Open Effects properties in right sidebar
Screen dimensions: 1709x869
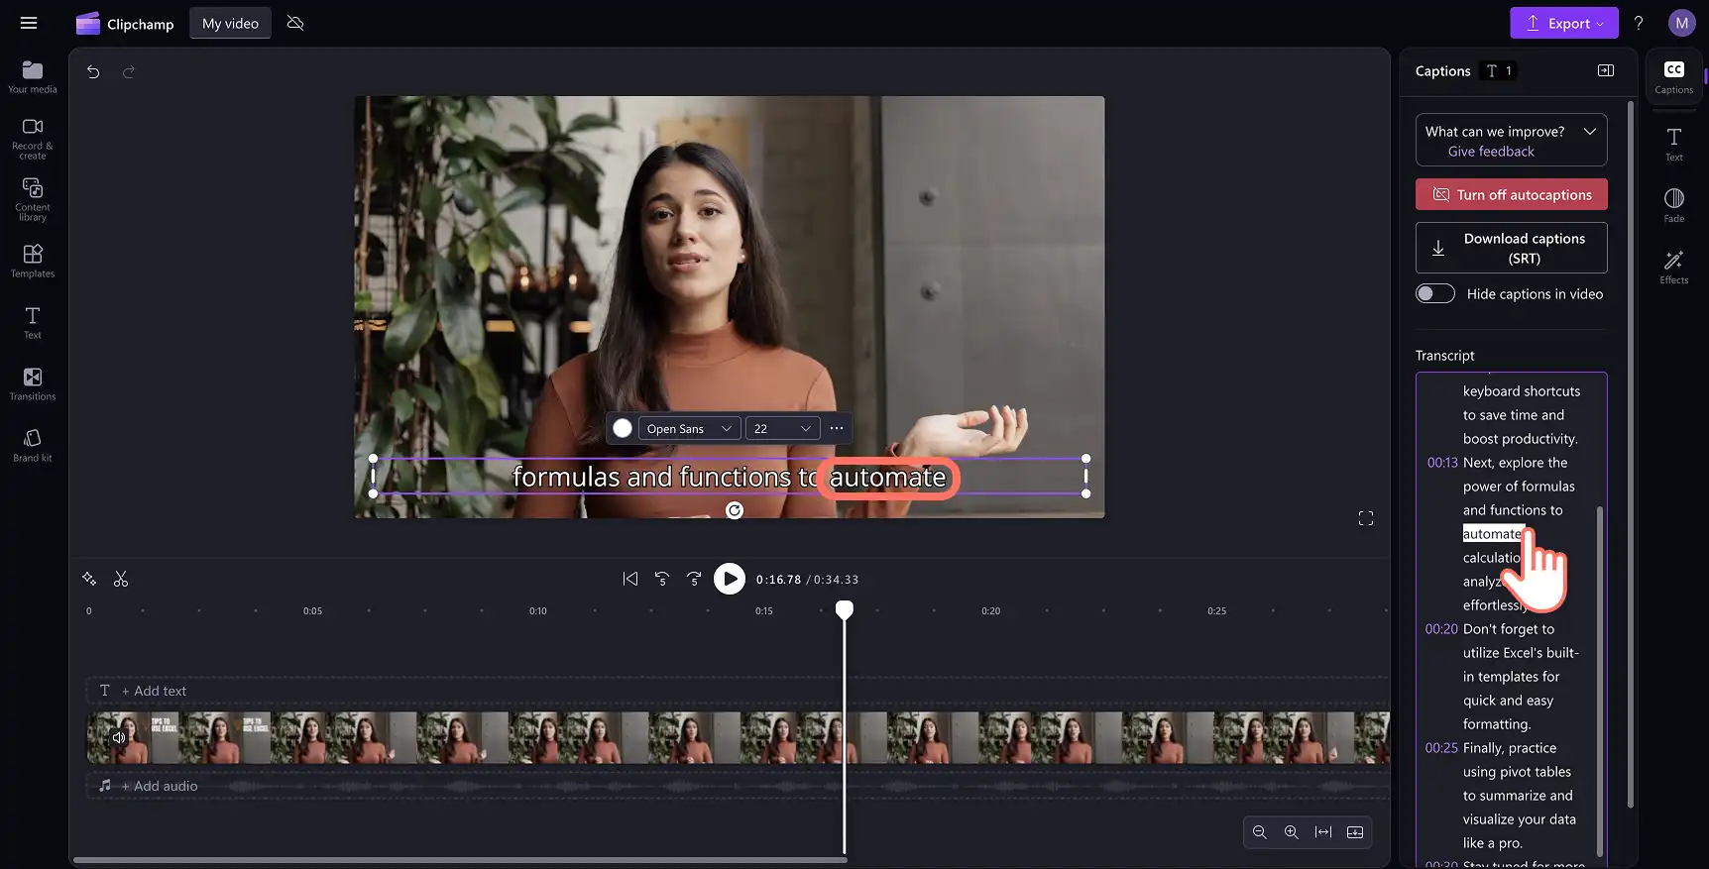point(1673,267)
